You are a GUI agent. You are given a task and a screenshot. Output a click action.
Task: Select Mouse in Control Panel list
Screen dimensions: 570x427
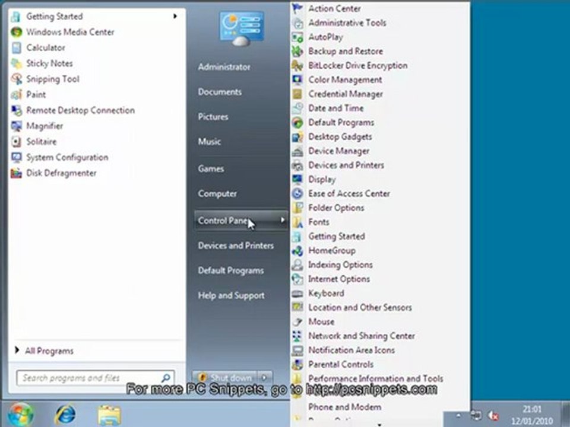(x=321, y=321)
